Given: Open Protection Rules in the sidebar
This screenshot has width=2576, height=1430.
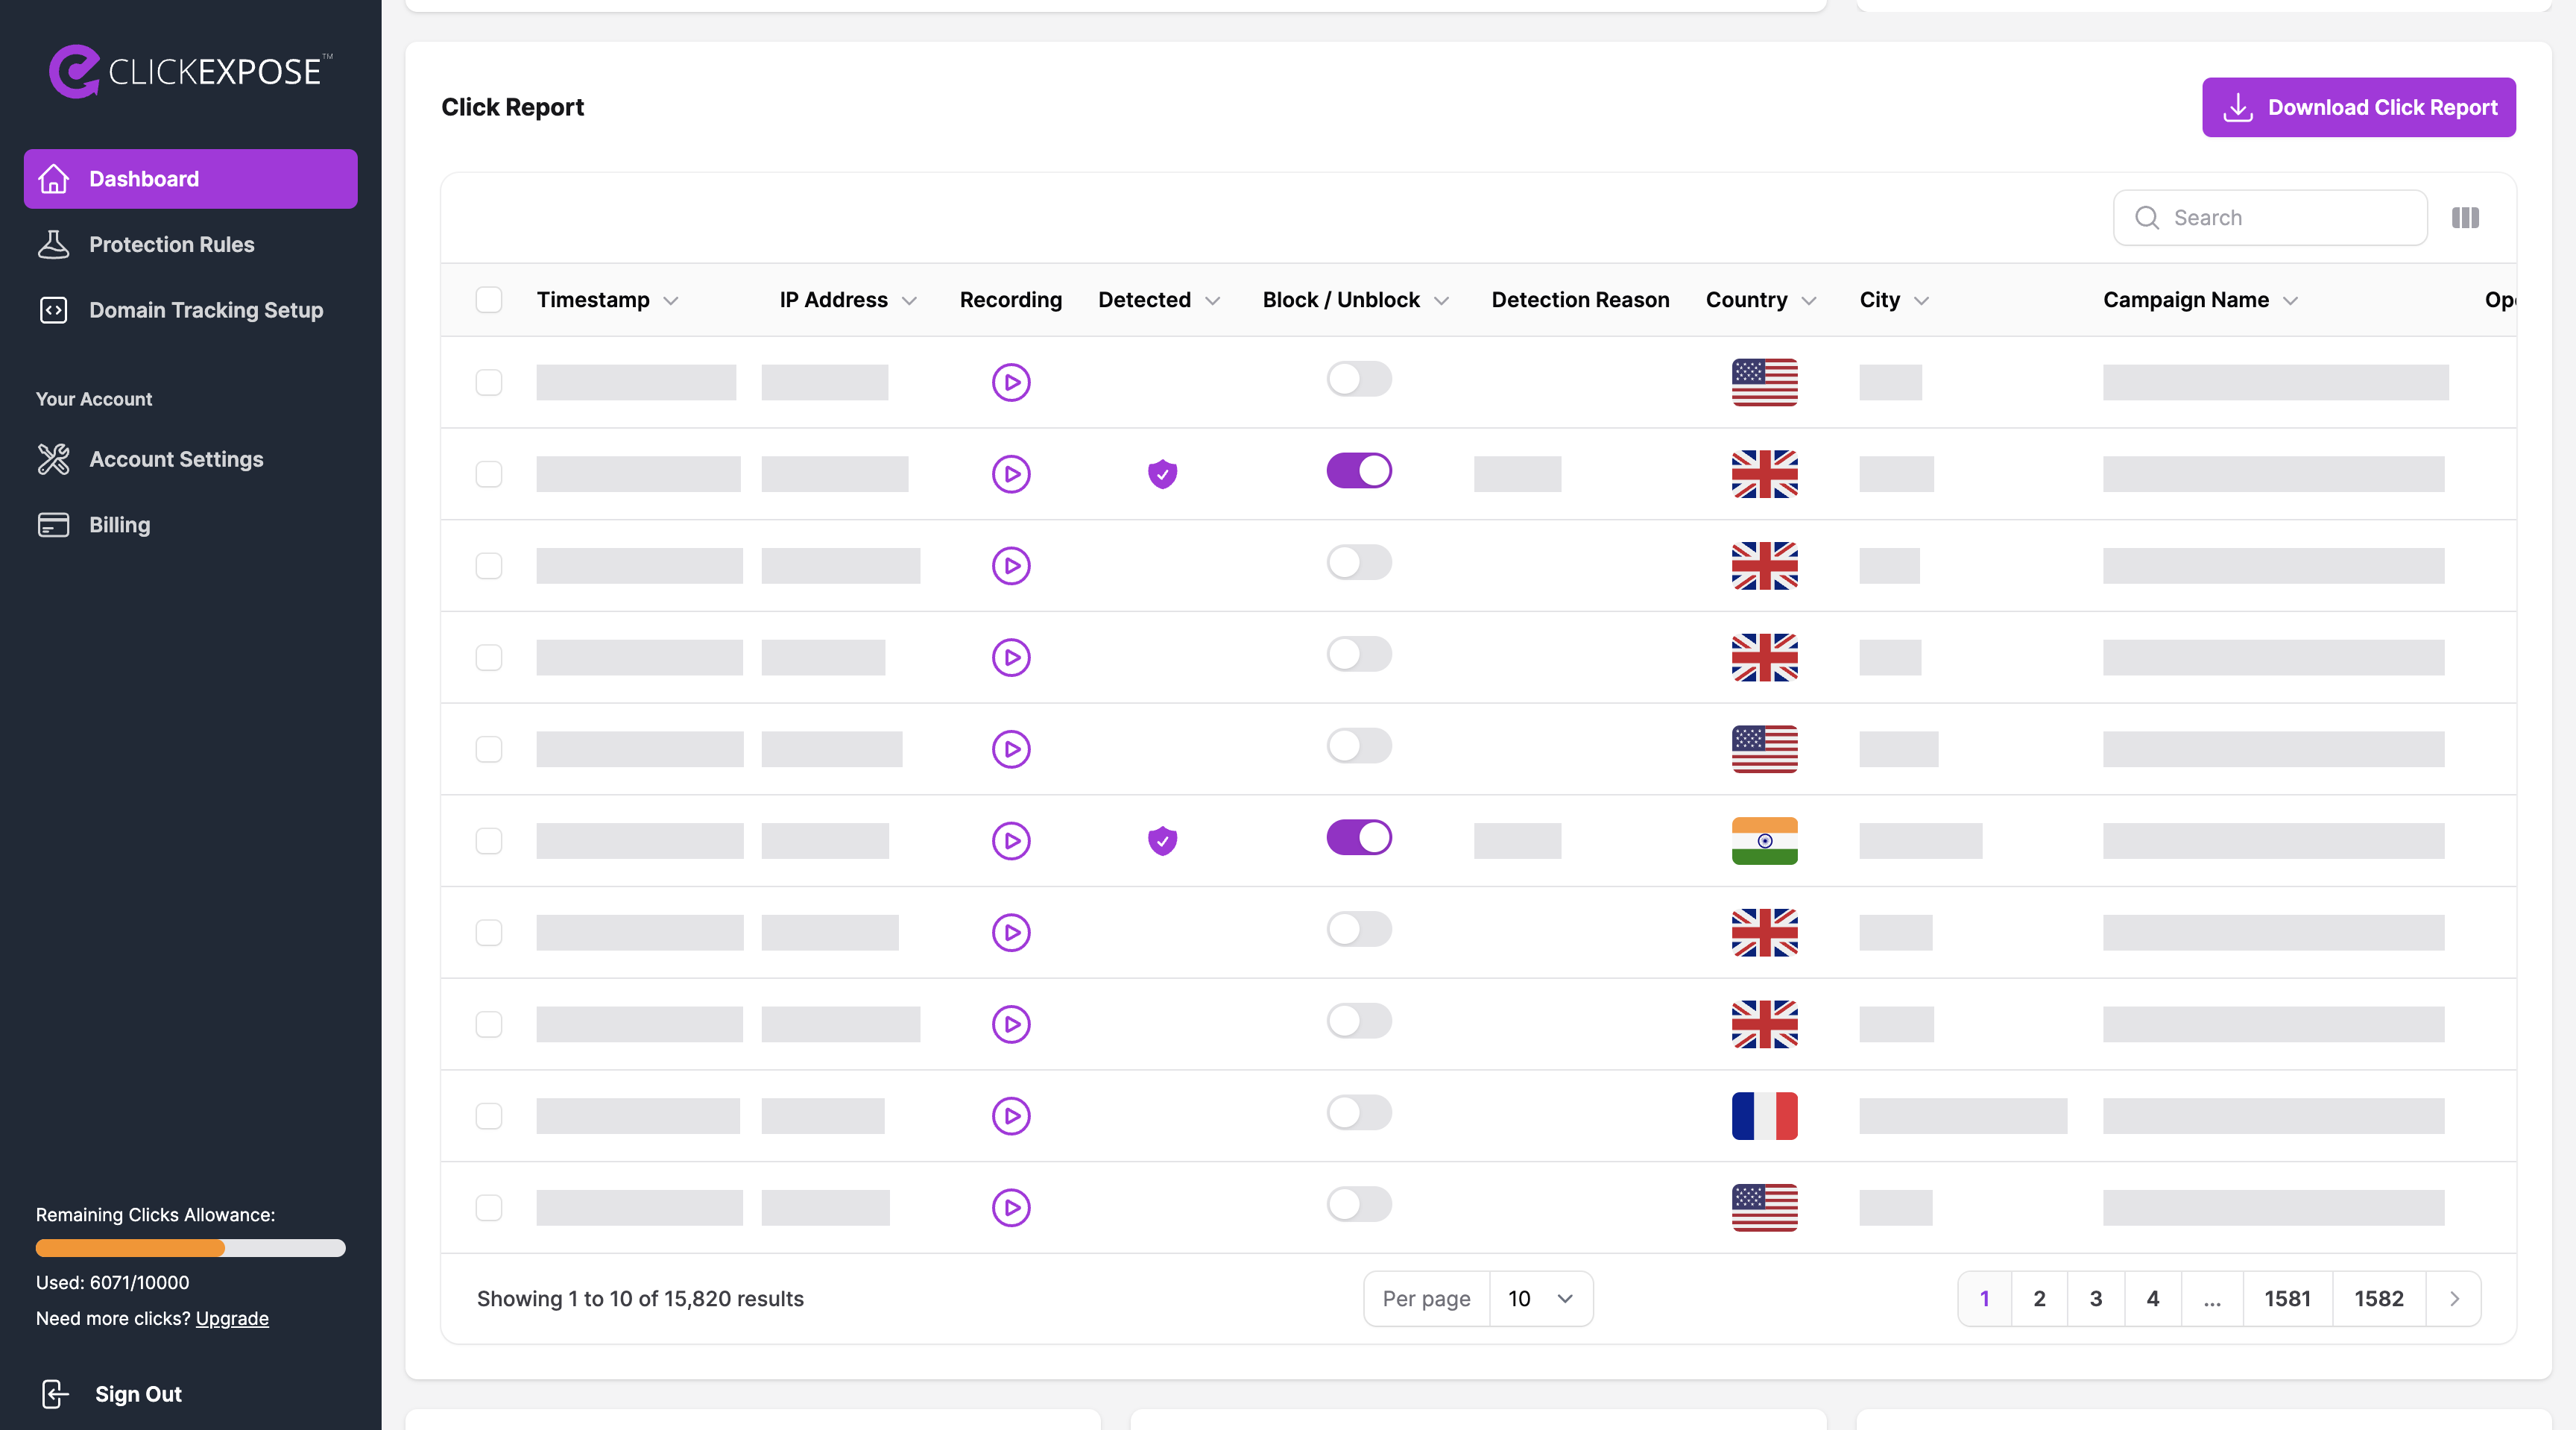Looking at the screenshot, I should 171,244.
